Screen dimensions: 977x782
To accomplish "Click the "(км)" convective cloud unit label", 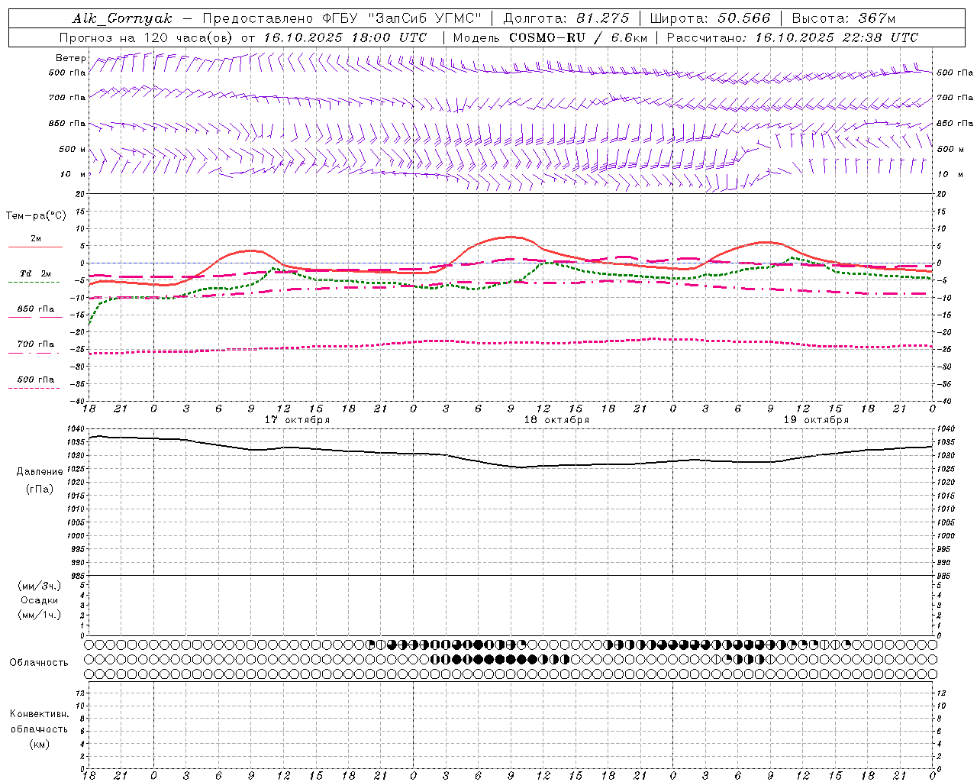I will pos(39,744).
